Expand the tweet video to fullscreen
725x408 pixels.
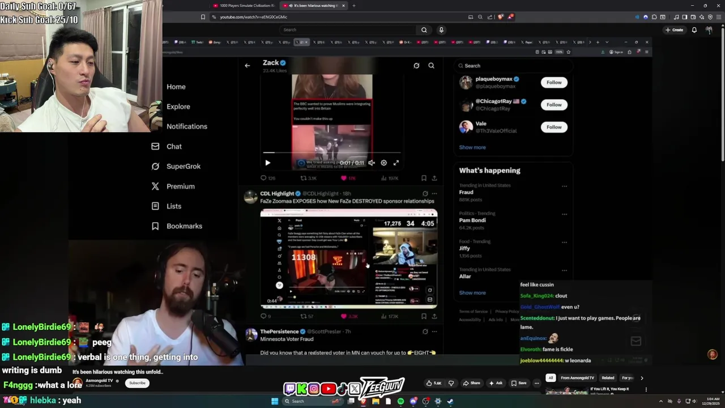pos(396,163)
